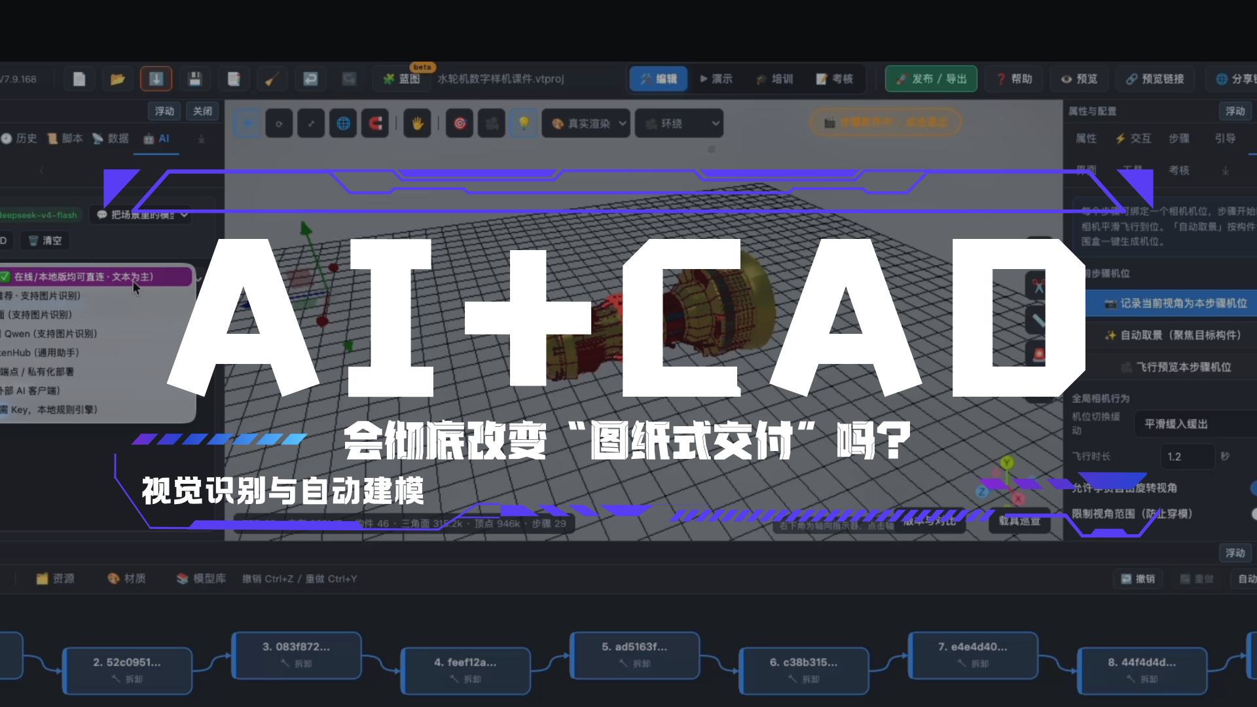1257x707 pixels.
Task: Open the 蓝图 blueprint beta button
Action: pos(402,79)
